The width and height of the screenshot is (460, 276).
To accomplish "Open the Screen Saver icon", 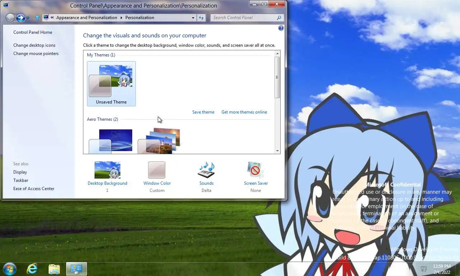I will (256, 170).
